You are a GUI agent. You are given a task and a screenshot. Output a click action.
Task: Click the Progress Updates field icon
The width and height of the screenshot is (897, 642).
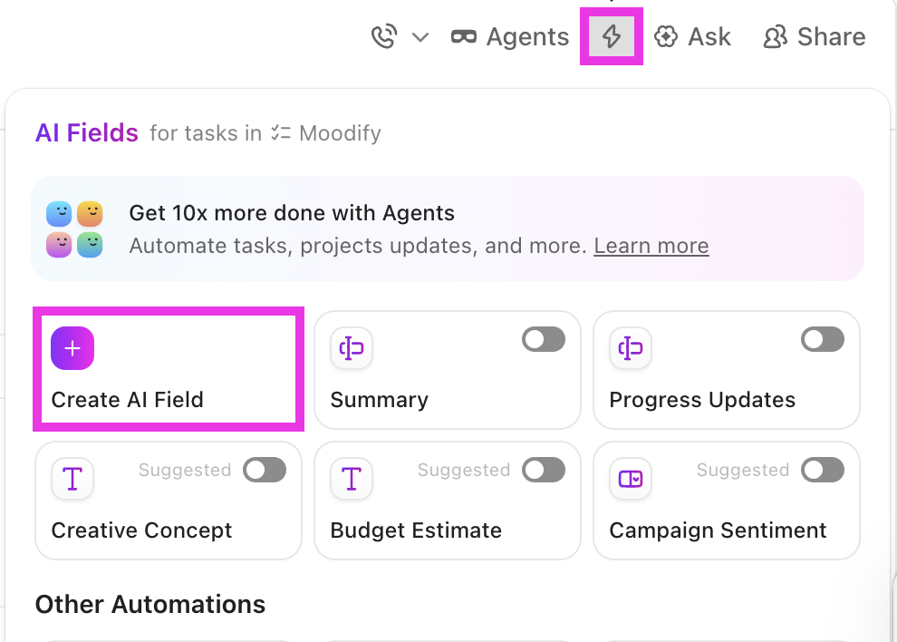(x=631, y=348)
